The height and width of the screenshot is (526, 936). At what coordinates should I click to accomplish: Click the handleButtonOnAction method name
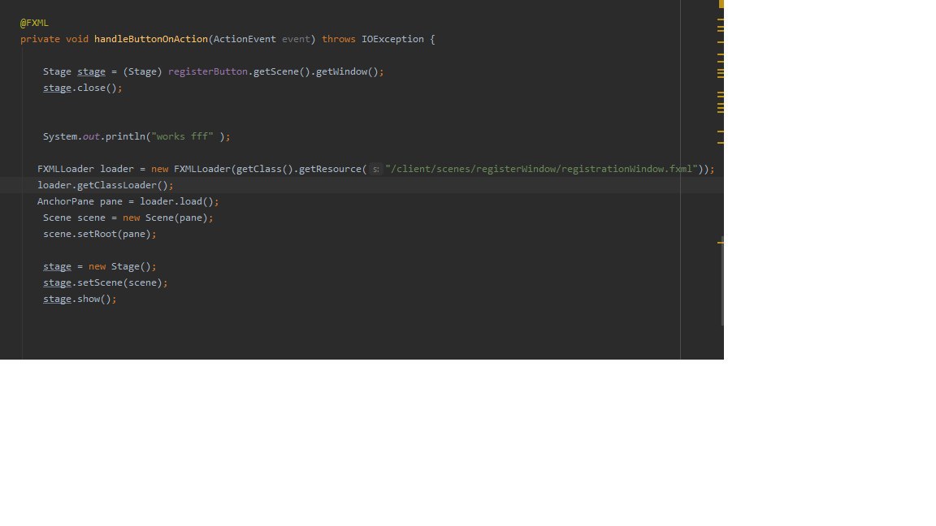point(151,39)
